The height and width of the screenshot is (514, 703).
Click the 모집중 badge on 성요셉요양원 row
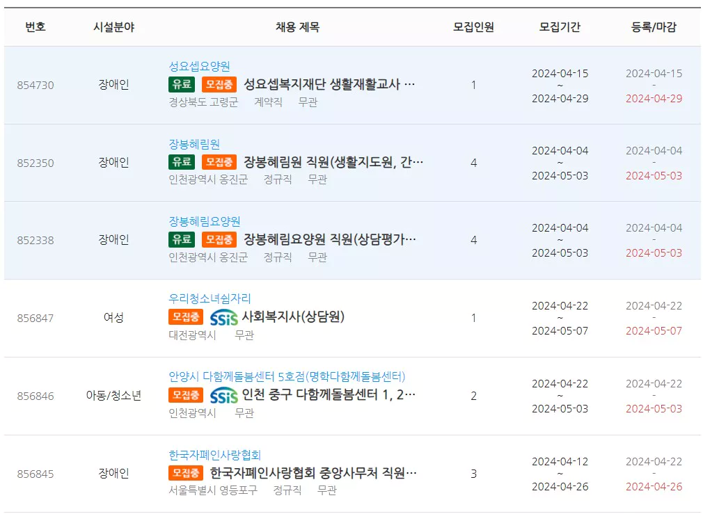coord(218,85)
